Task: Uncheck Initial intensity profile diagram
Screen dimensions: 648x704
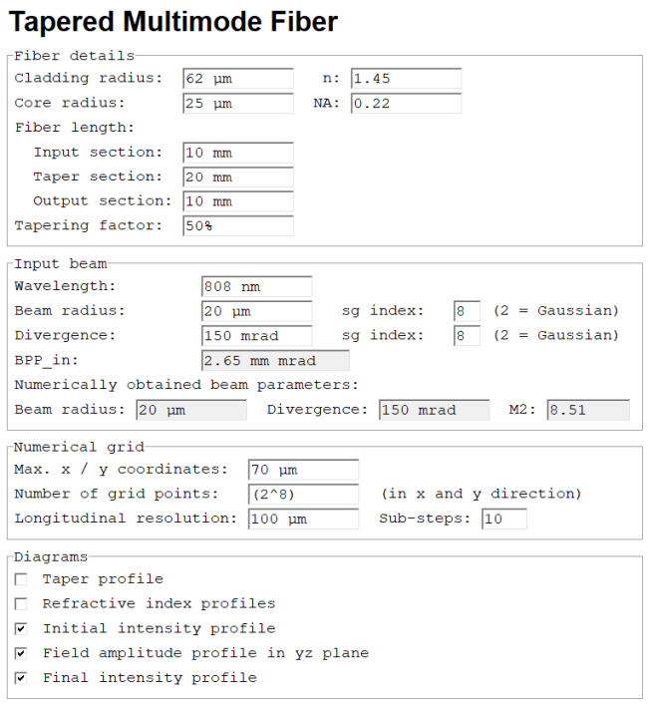Action: [x=21, y=628]
